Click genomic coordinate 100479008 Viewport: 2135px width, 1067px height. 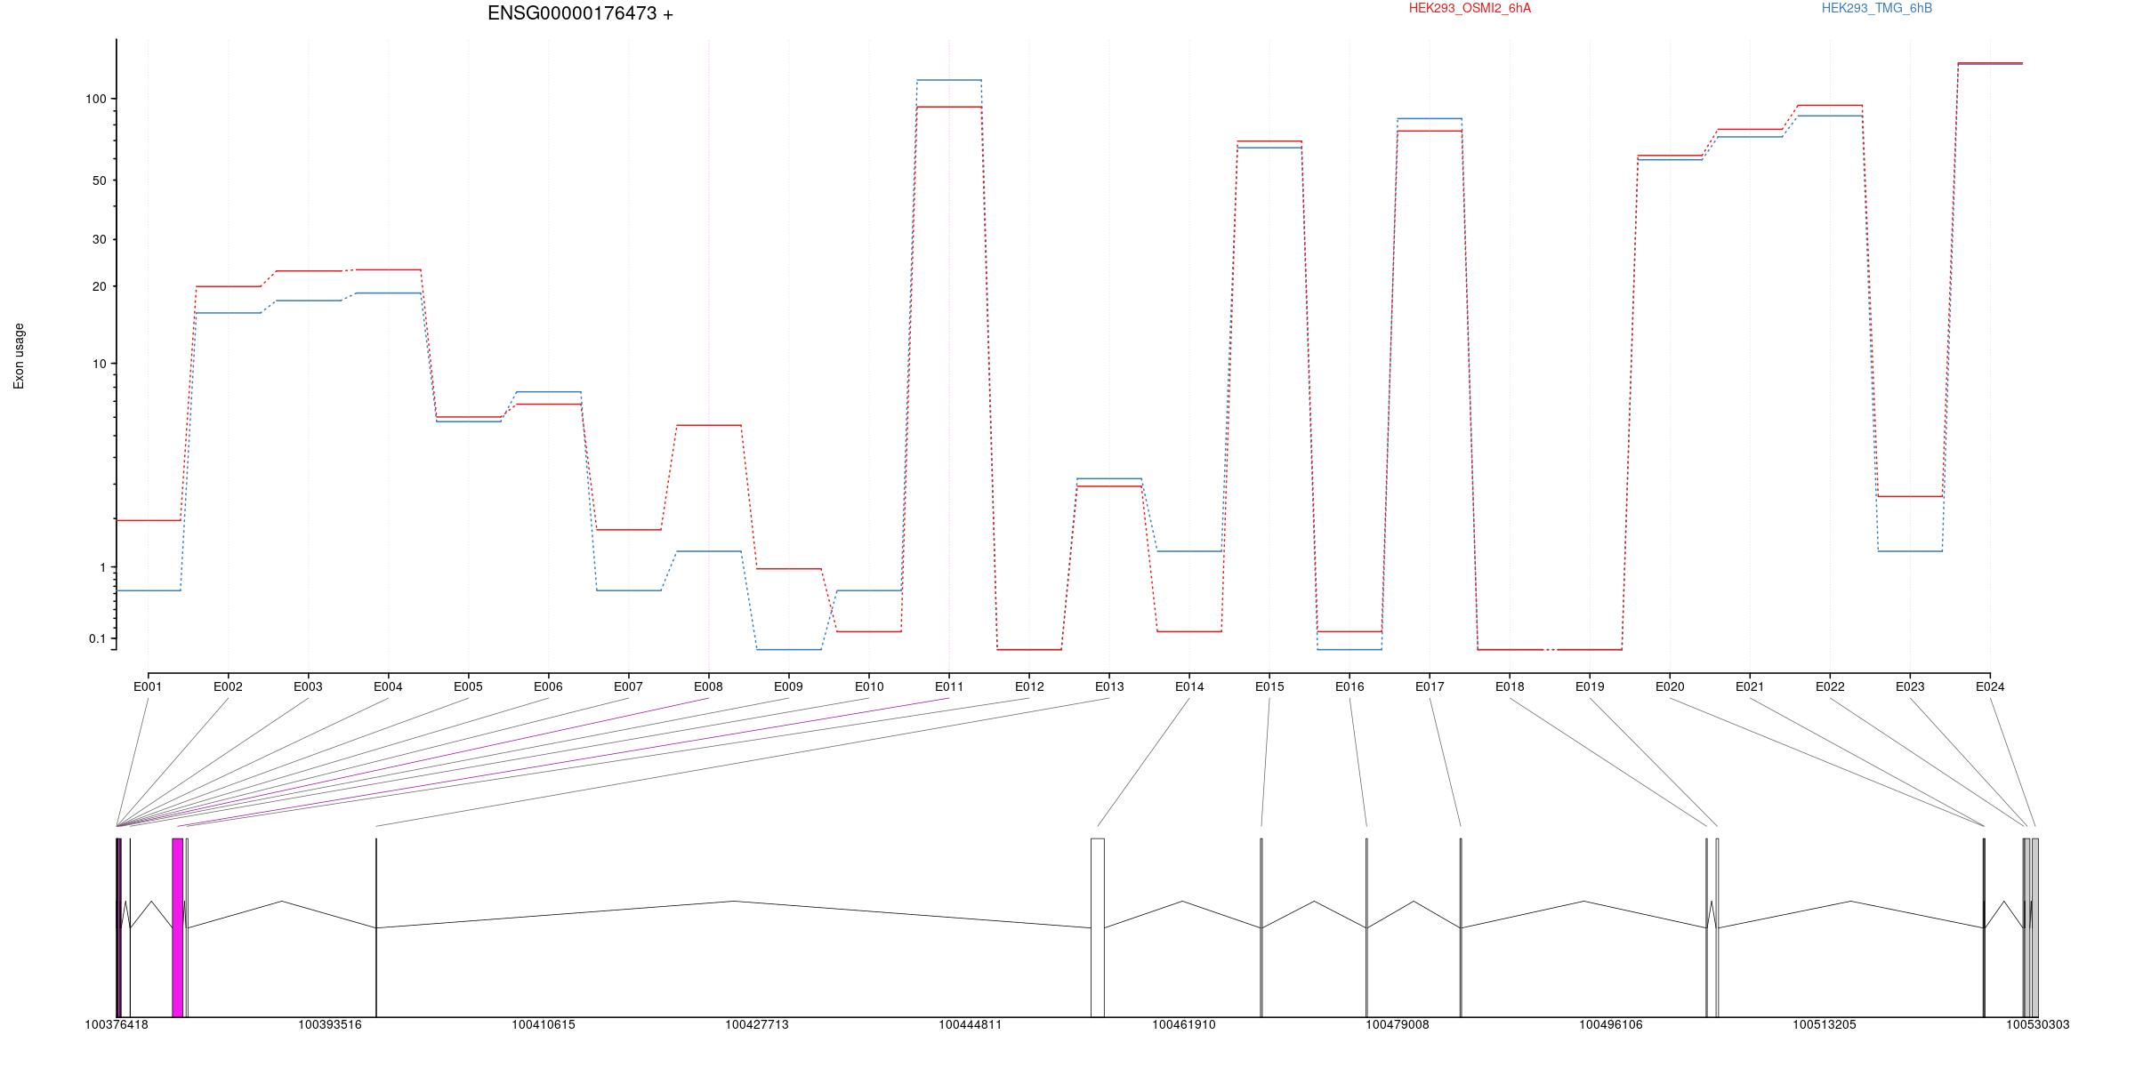(x=1398, y=1025)
